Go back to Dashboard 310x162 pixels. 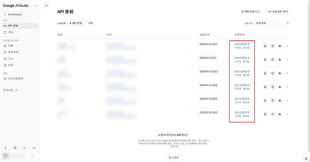pos(13,14)
